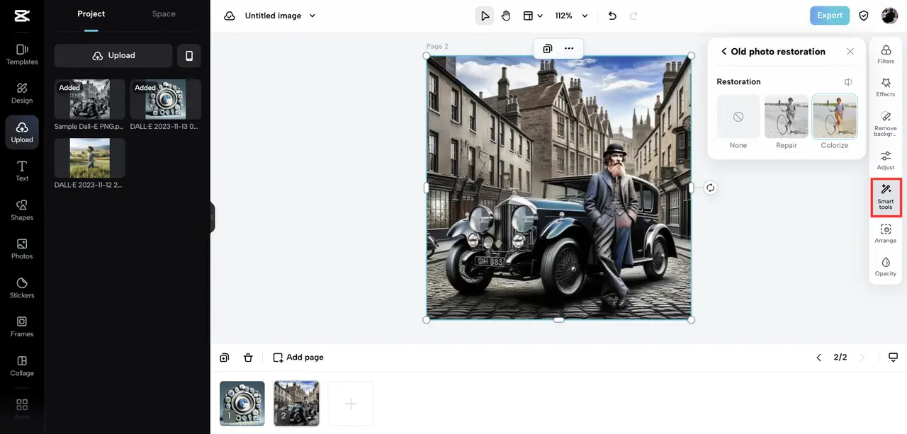Select the hand pan tool
The height and width of the screenshot is (434, 907).
pos(506,16)
